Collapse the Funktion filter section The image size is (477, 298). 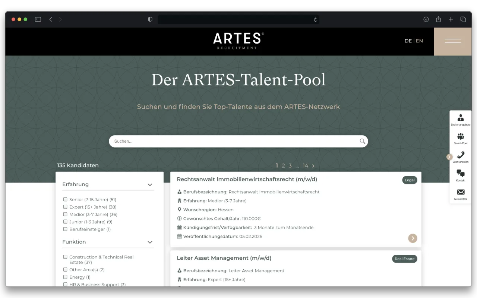(x=150, y=242)
